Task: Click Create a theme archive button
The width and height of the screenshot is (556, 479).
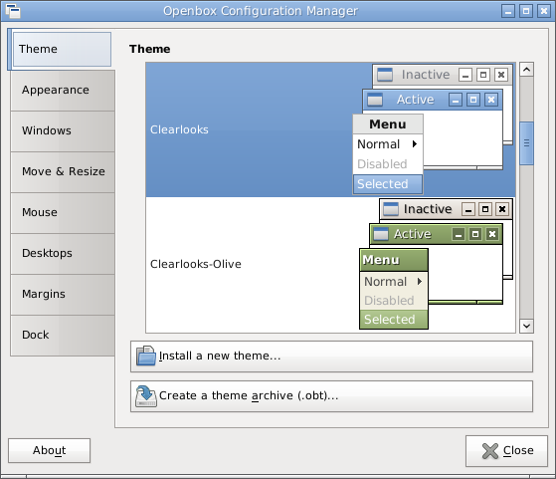Action: pos(331,396)
